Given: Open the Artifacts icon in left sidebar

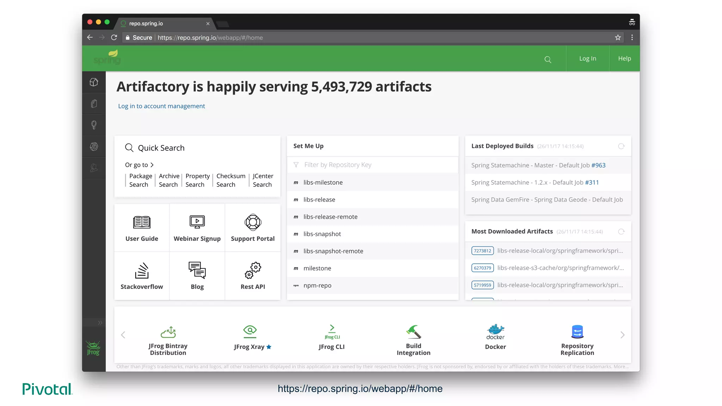Looking at the screenshot, I should pos(94,104).
